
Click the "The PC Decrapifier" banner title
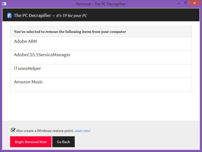click(33, 15)
